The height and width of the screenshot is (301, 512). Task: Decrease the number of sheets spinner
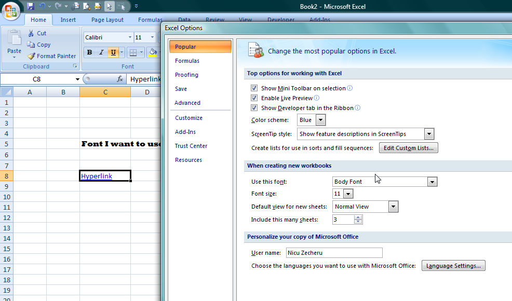tap(358, 222)
